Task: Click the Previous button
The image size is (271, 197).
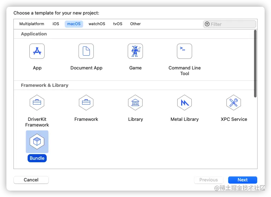Action: click(x=208, y=180)
